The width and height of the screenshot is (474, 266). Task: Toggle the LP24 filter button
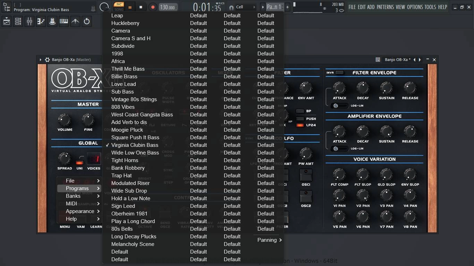tap(300, 125)
